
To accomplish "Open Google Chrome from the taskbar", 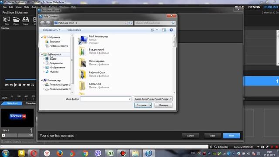I will point(85,153).
